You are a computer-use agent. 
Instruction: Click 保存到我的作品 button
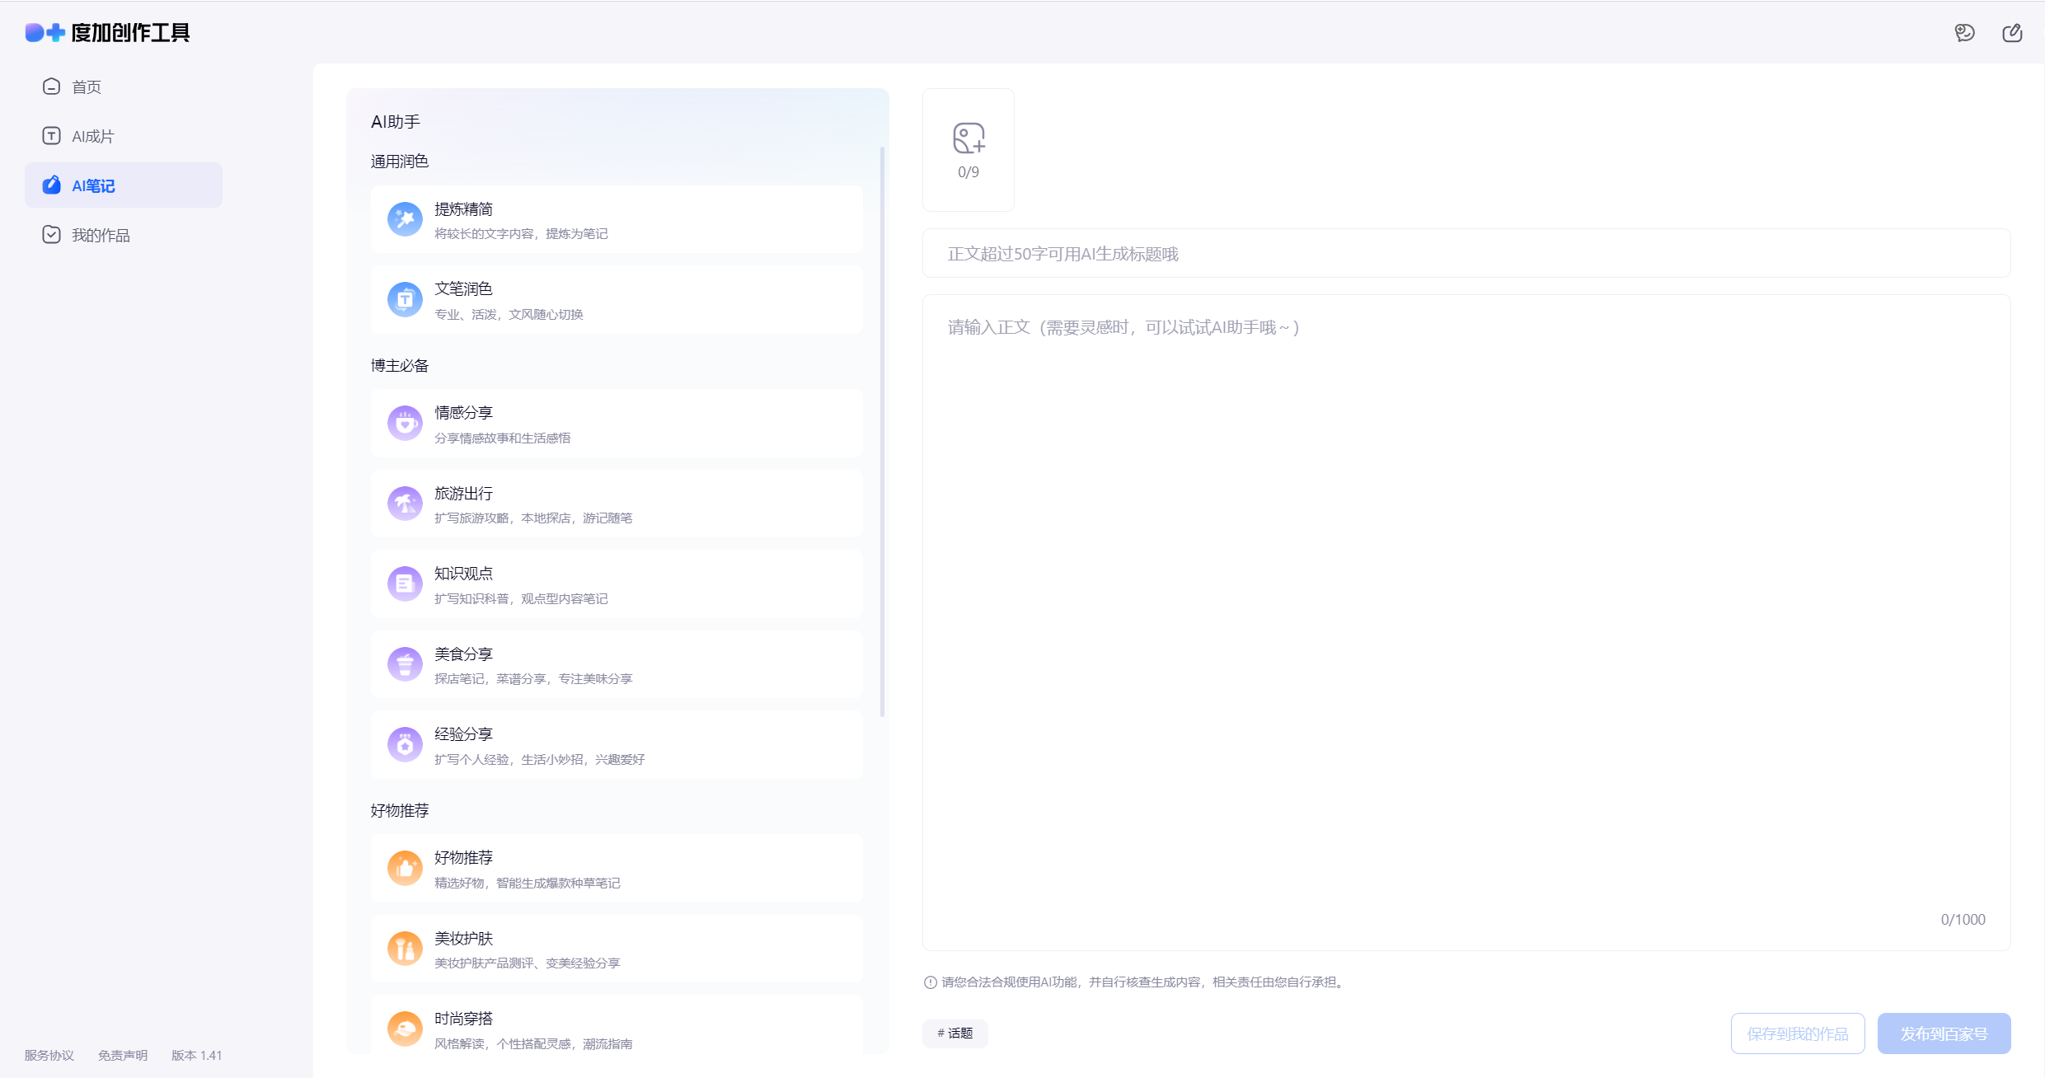click(1798, 1033)
